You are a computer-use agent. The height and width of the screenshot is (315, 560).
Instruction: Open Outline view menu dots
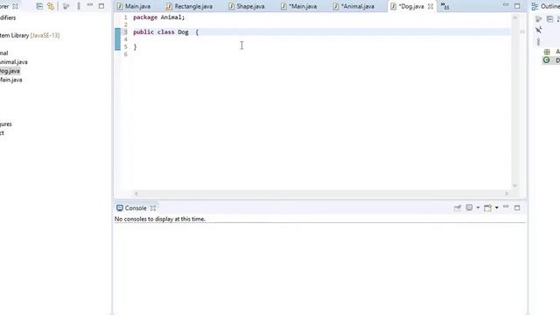pyautogui.click(x=539, y=42)
